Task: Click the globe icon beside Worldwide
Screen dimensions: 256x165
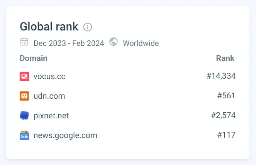Action: (114, 42)
